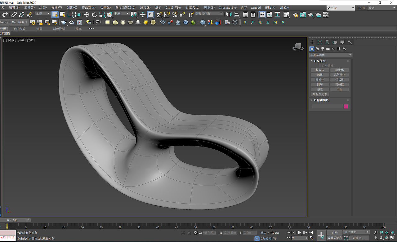Click the 自动 auto key button
The width and height of the screenshot is (397, 242).
point(335,232)
